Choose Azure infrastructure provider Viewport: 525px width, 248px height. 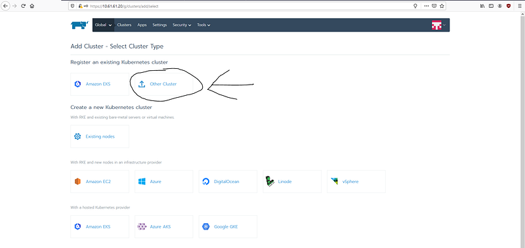[163, 181]
